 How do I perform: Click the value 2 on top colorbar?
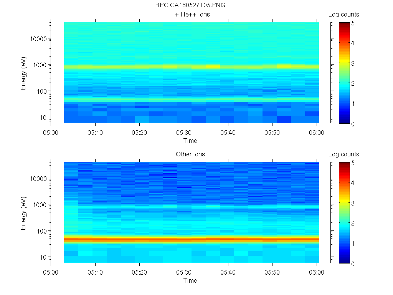tap(353, 83)
